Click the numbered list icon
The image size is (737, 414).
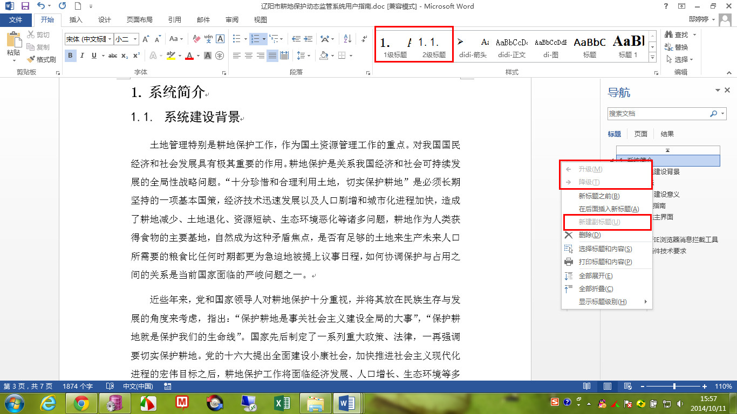click(255, 39)
